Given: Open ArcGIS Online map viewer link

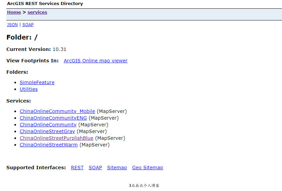Looking at the screenshot, I should (96, 61).
